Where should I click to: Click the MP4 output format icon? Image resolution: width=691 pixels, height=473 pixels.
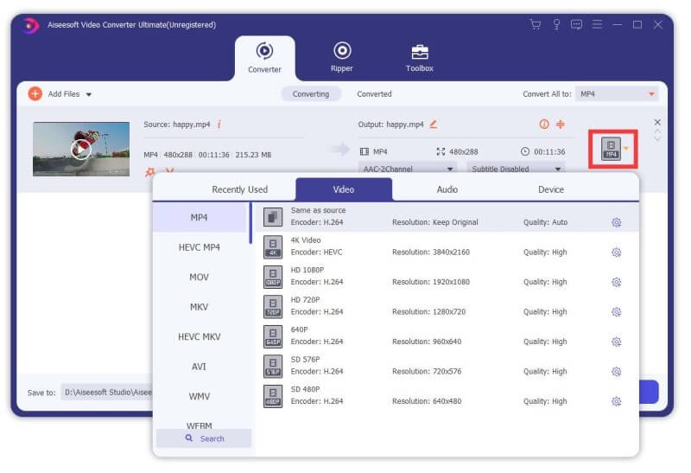(x=611, y=149)
